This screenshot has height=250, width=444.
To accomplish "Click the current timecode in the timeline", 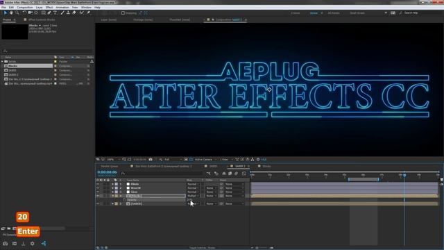I will tap(107, 172).
